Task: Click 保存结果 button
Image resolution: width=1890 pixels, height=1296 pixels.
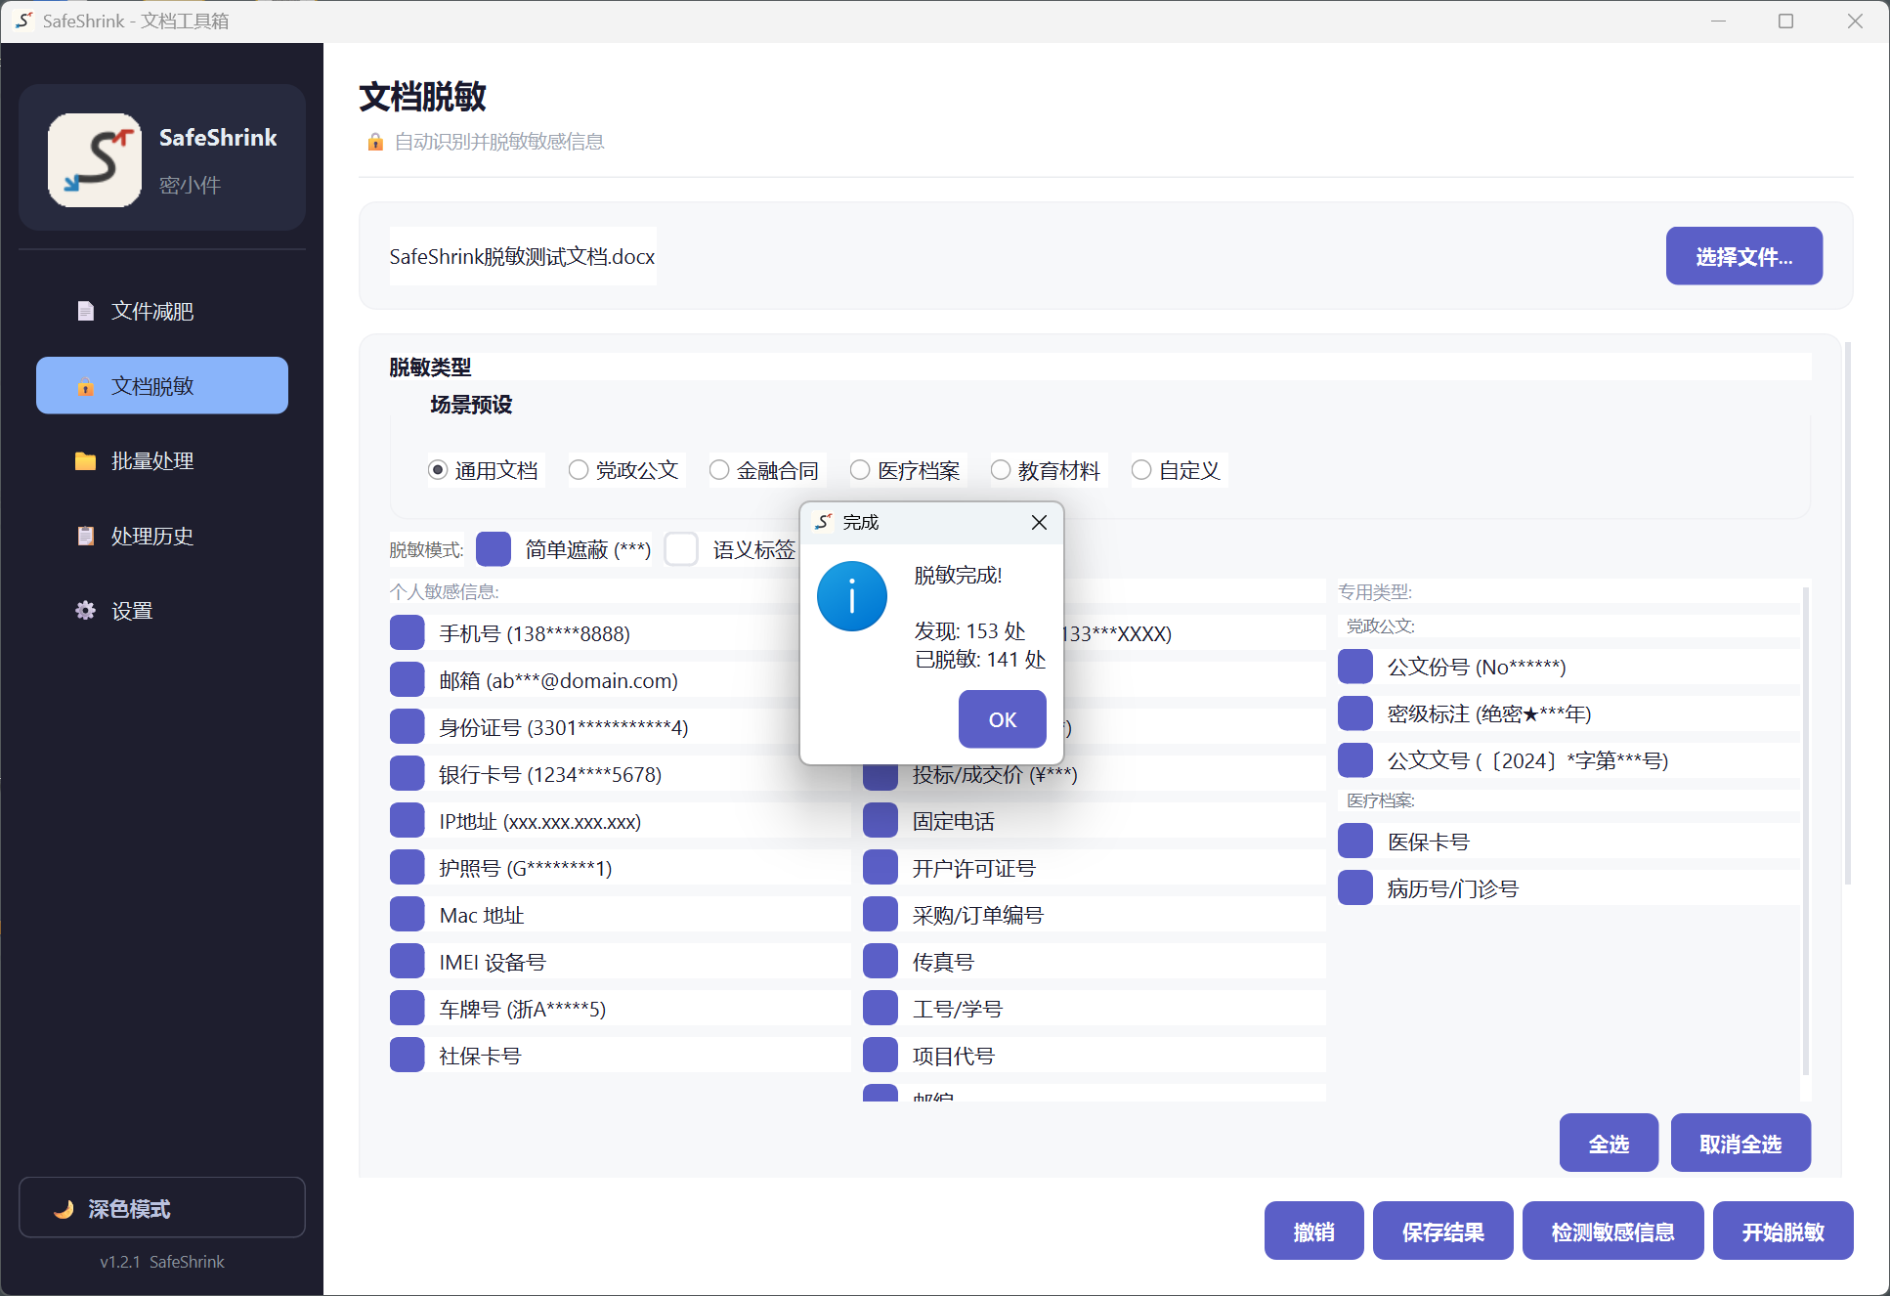Action: [x=1443, y=1231]
